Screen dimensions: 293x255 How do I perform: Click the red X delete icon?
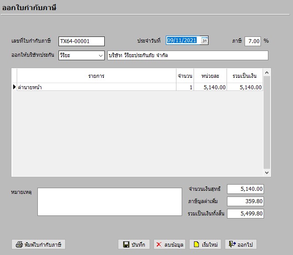[159, 244]
